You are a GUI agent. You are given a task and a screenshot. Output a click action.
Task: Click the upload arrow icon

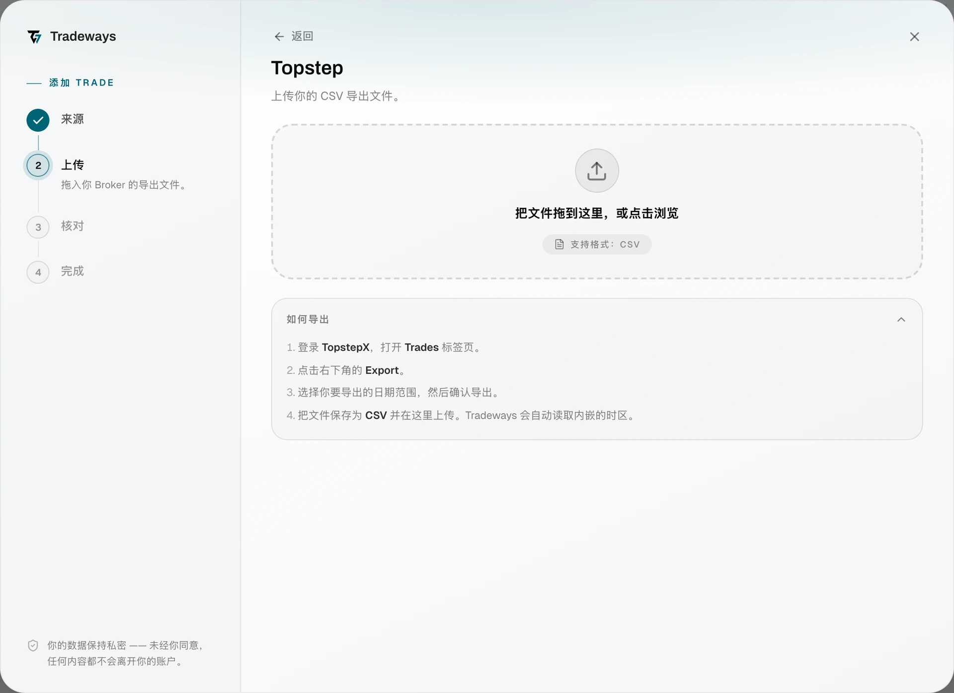(597, 171)
